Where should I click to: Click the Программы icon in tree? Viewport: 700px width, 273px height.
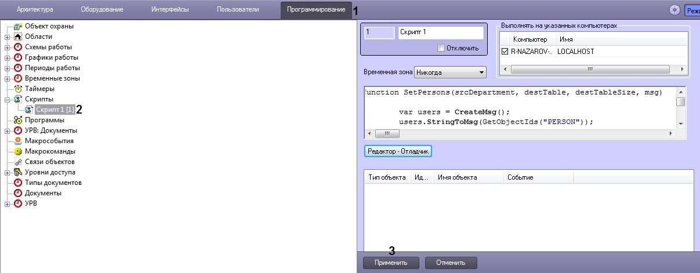pos(18,120)
